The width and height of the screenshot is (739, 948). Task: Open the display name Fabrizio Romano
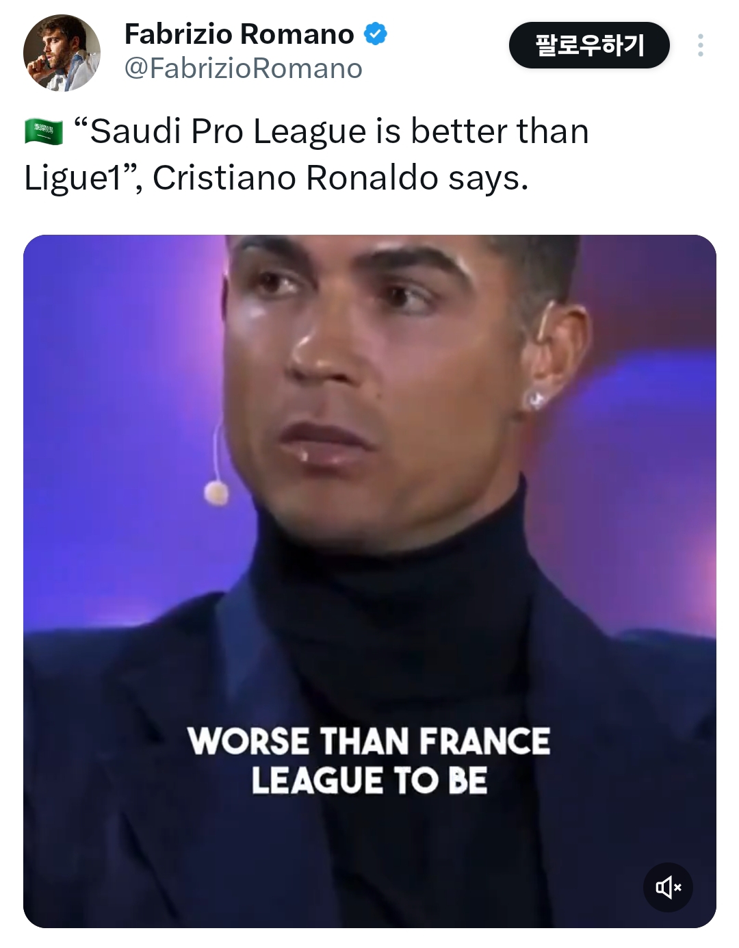click(x=239, y=34)
